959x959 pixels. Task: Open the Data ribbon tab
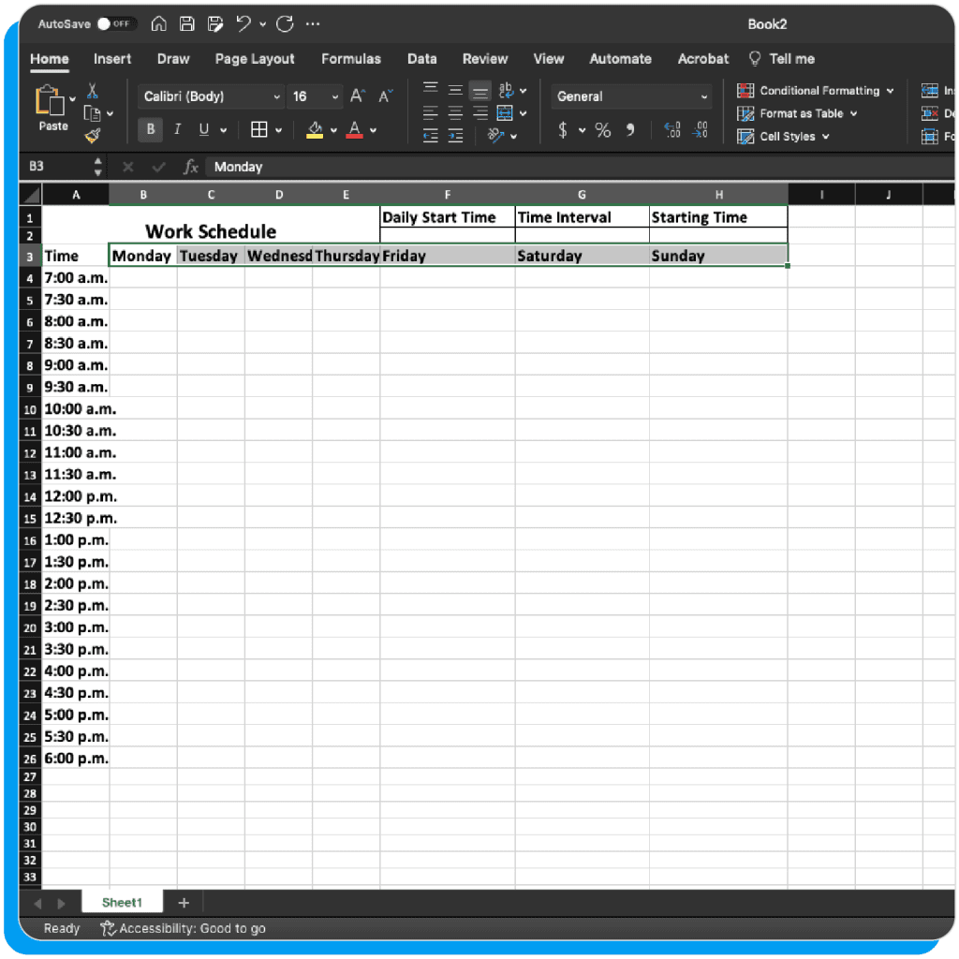tap(421, 59)
